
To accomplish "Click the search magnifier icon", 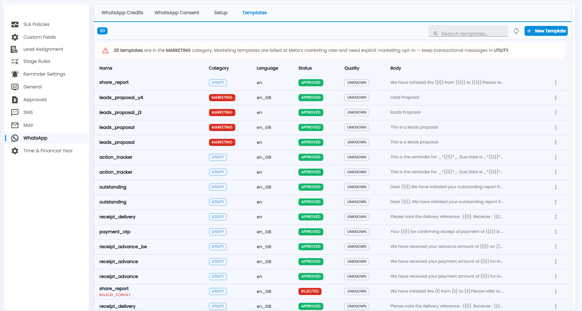I will pyautogui.click(x=435, y=34).
